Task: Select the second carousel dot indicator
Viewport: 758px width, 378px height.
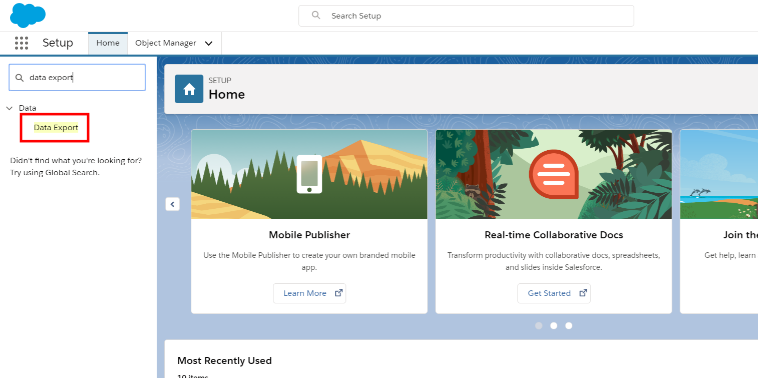Action: [x=554, y=325]
